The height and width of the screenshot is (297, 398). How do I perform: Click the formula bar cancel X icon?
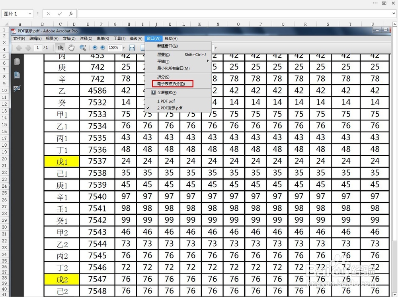(x=49, y=14)
